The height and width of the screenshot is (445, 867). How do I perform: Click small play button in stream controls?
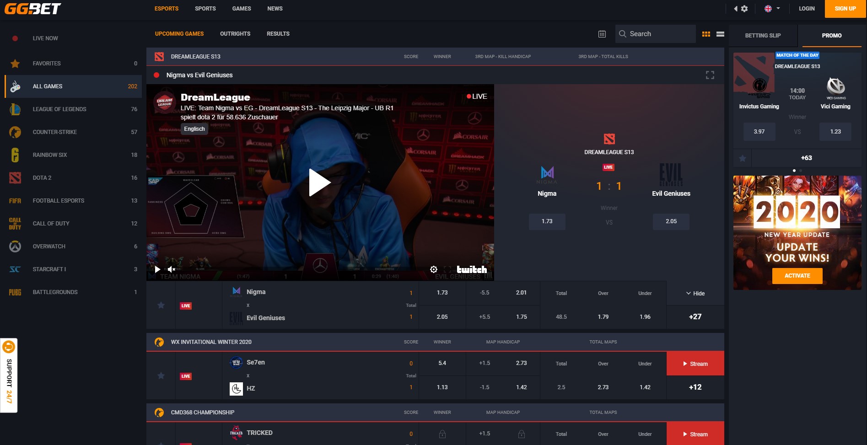(x=157, y=269)
